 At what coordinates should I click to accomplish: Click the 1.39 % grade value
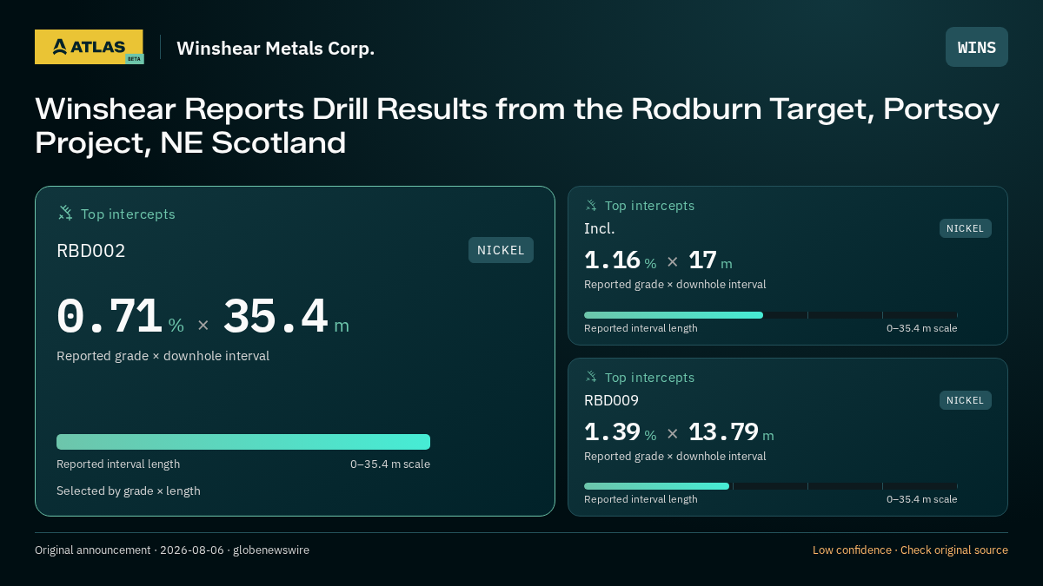(620, 432)
